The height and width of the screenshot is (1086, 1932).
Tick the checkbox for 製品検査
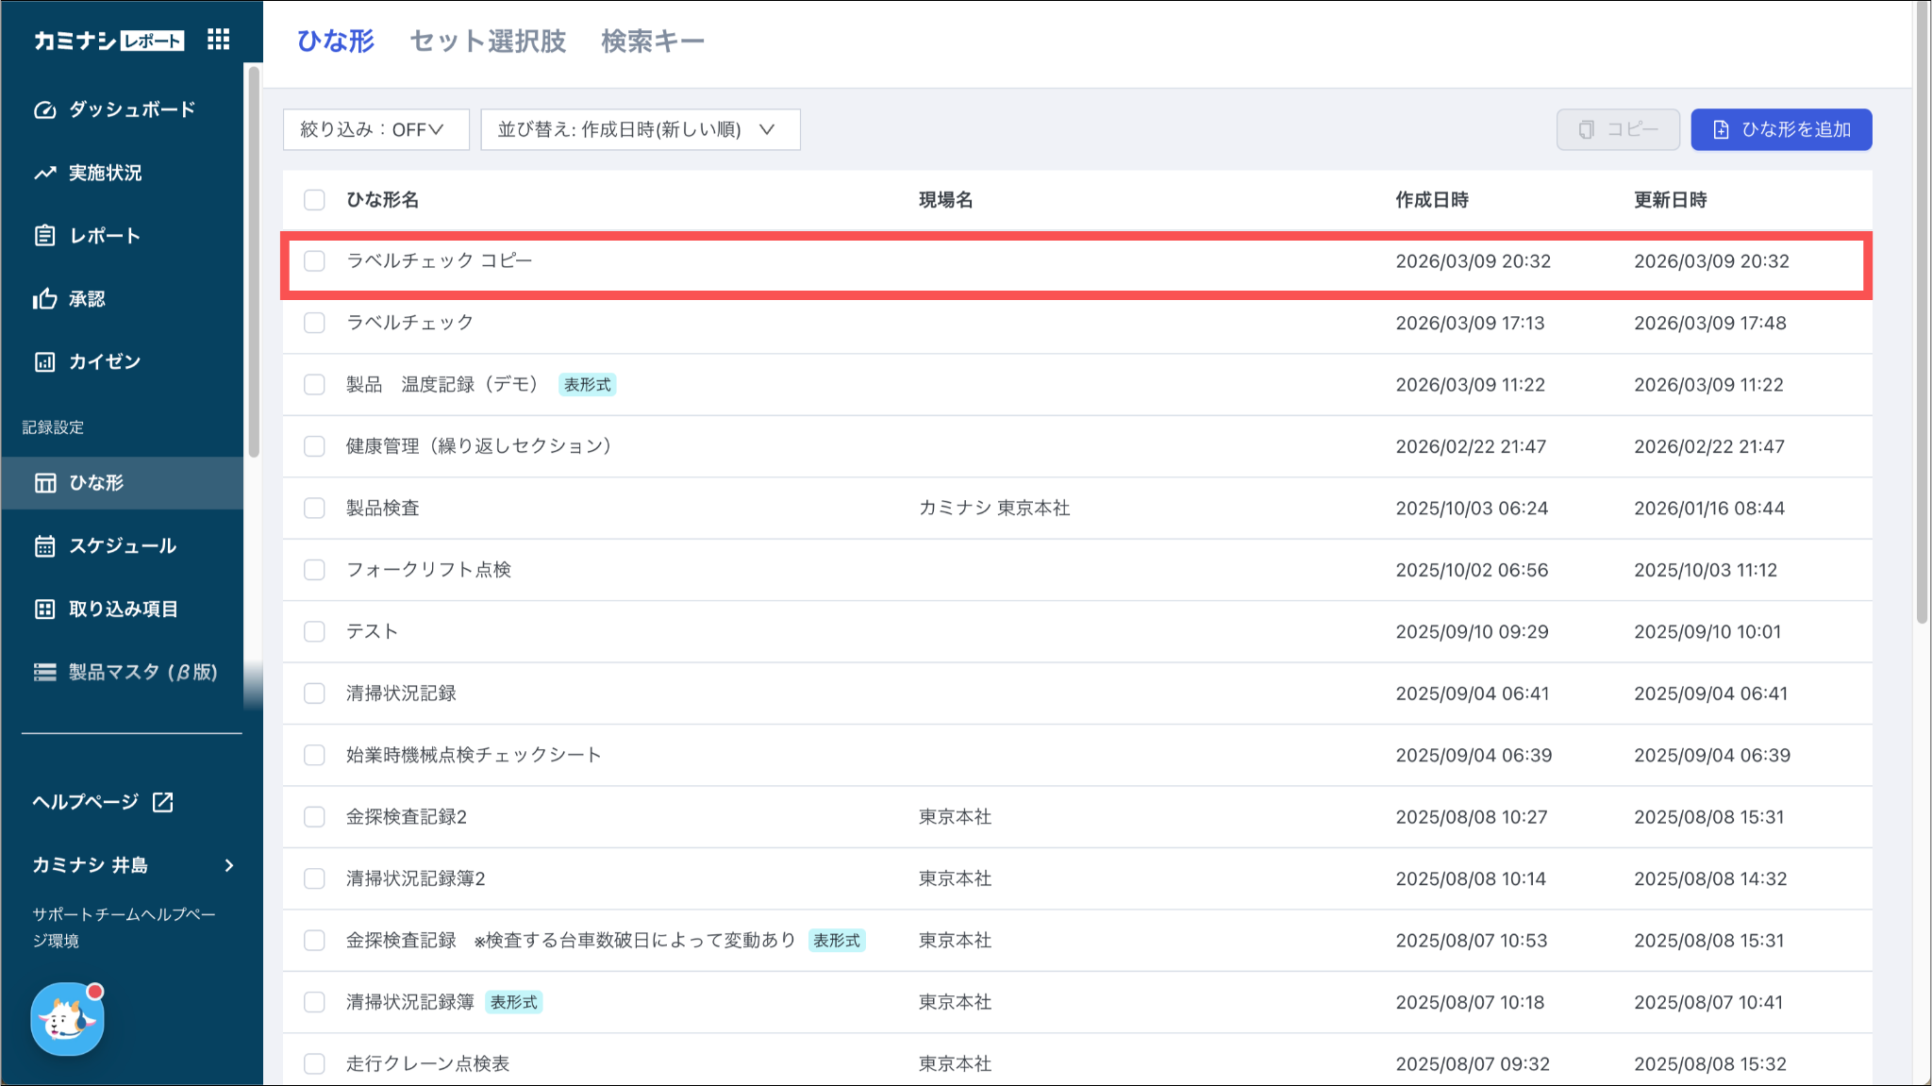tap(314, 509)
